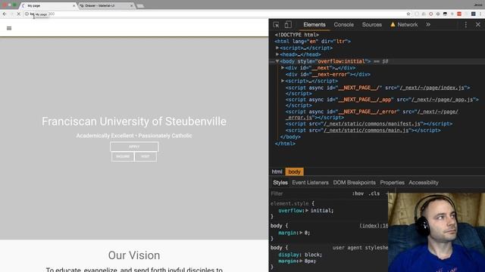This screenshot has width=485, height=272.
Task: Focus the Styles Filter input field
Action: (309, 193)
